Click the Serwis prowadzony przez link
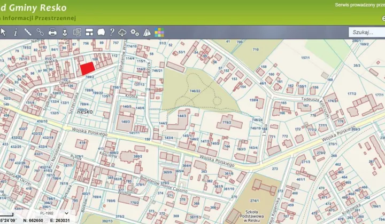The image size is (385, 224). tap(359, 5)
